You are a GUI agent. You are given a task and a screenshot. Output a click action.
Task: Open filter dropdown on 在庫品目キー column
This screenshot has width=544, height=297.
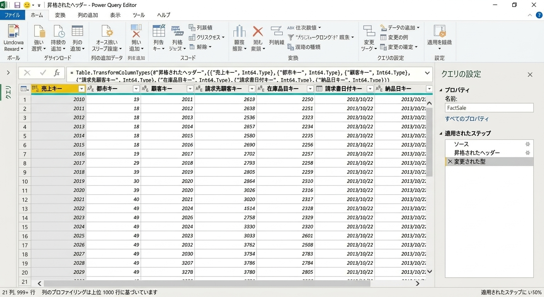tap(310, 89)
